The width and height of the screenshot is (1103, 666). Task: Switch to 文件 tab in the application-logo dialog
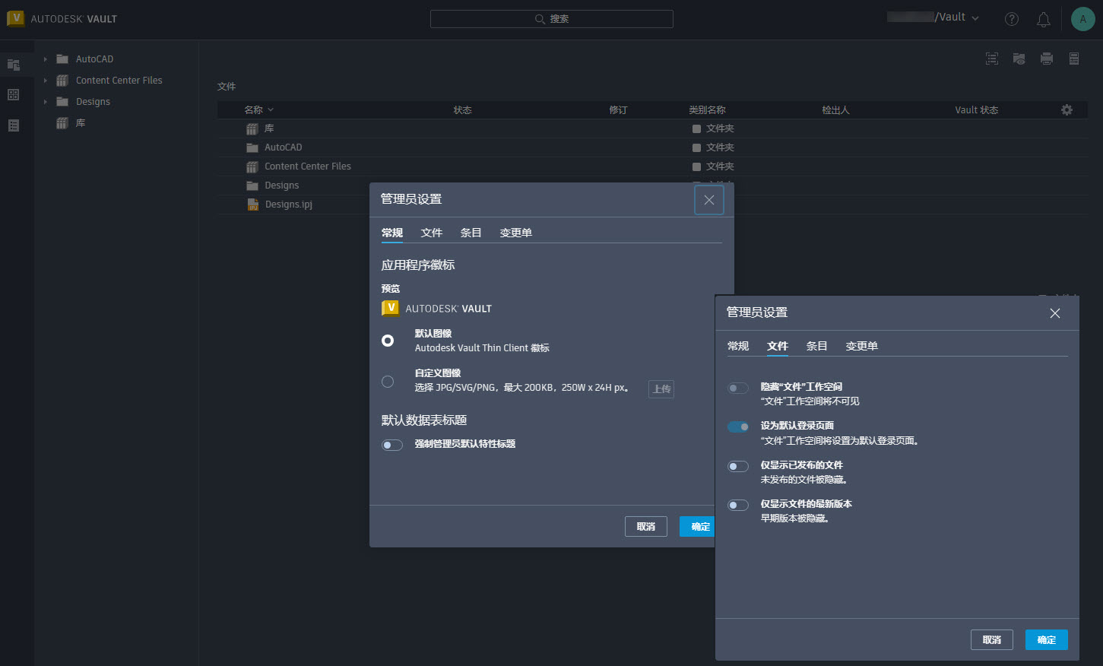click(x=432, y=233)
